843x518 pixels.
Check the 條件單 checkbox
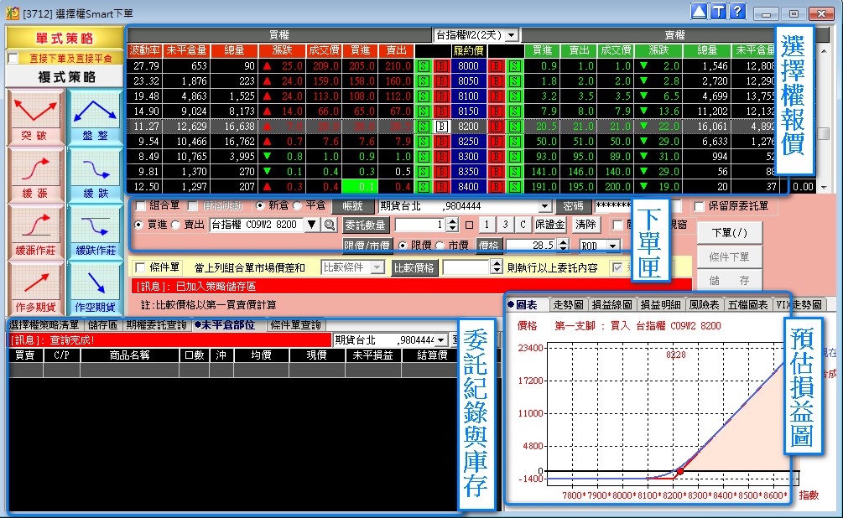(141, 267)
